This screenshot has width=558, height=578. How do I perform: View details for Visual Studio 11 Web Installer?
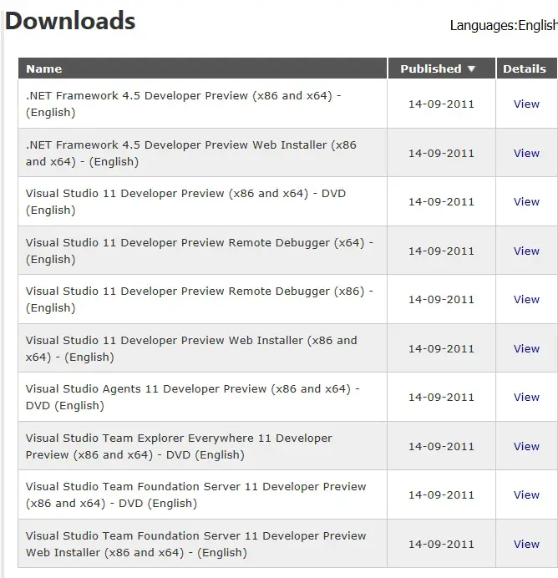pos(526,348)
